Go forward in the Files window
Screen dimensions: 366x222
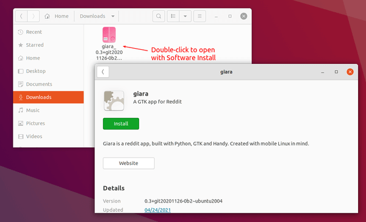[x=34, y=16]
